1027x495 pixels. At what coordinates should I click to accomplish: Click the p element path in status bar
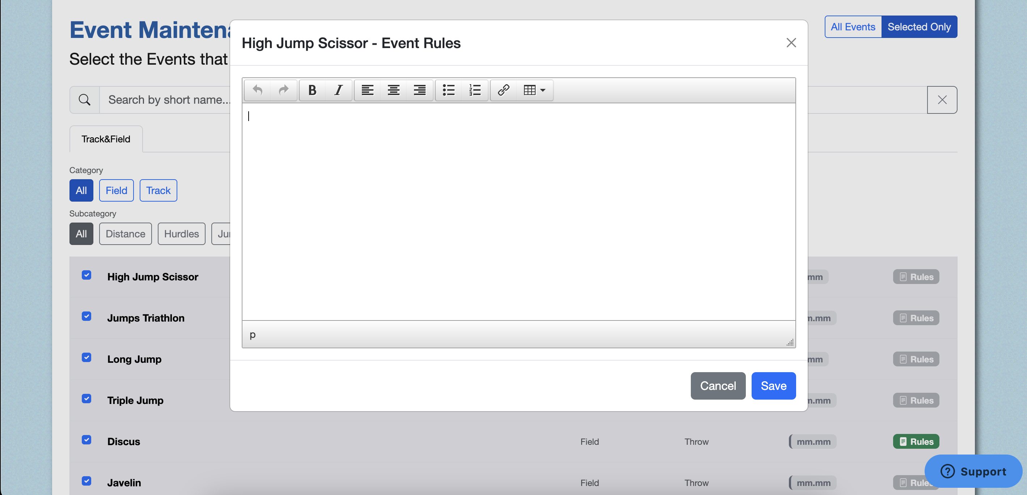point(252,335)
